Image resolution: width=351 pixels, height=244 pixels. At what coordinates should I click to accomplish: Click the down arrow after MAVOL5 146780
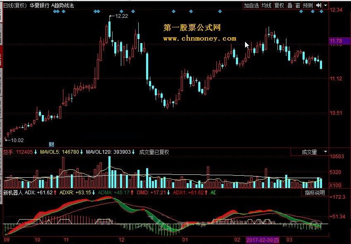pos(82,152)
